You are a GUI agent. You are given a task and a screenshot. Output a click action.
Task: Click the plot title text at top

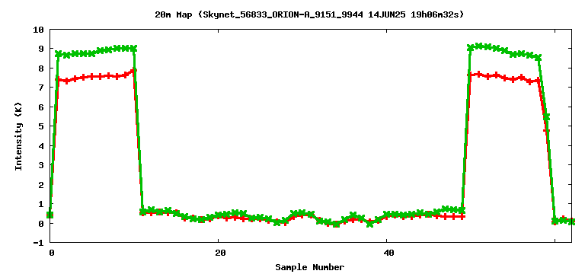point(310,15)
